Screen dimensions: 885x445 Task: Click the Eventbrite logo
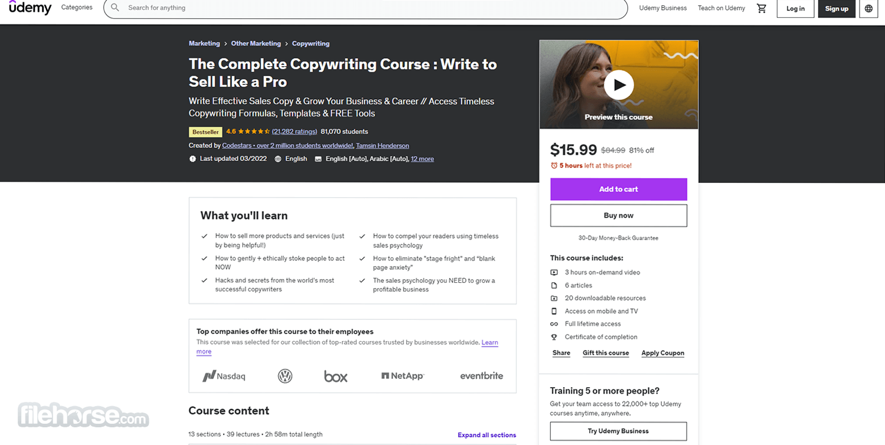tap(481, 375)
